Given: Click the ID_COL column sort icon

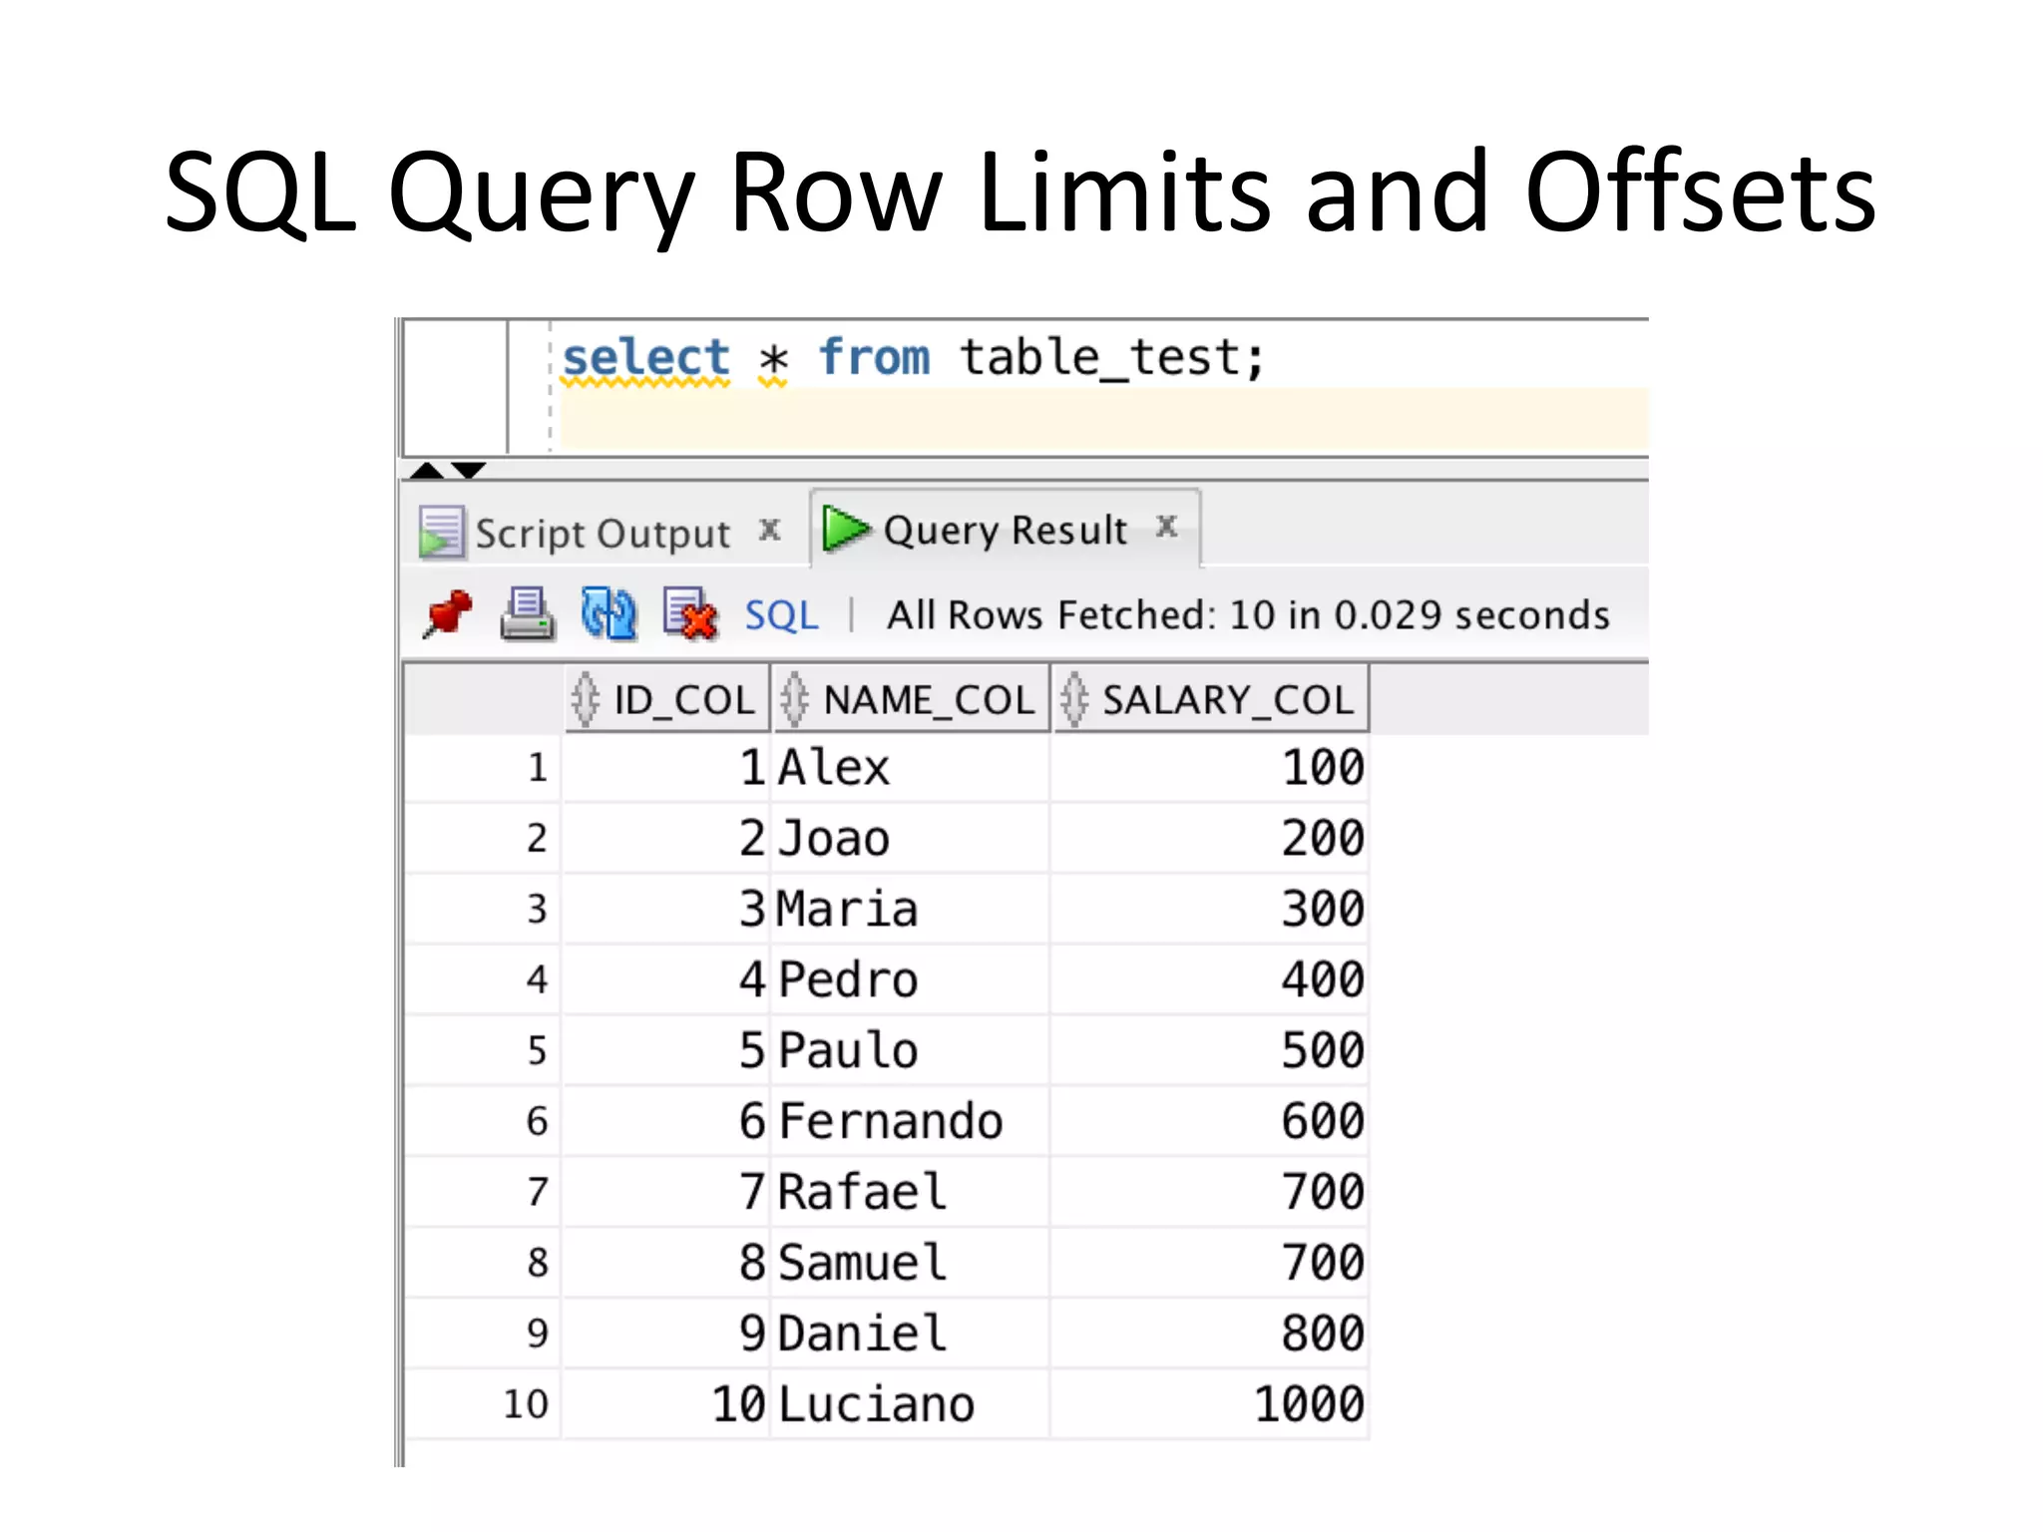Looking at the screenshot, I should pos(586,699).
